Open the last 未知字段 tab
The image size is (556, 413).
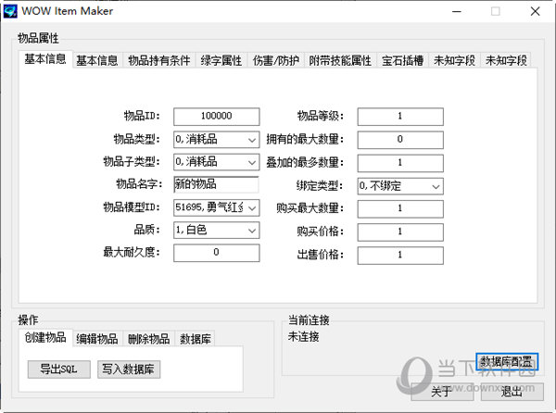(506, 60)
